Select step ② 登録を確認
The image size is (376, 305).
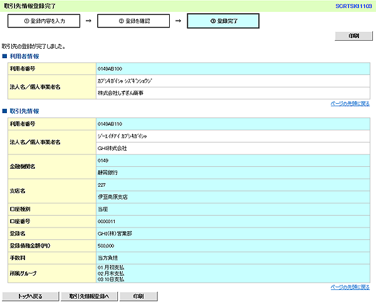point(133,21)
